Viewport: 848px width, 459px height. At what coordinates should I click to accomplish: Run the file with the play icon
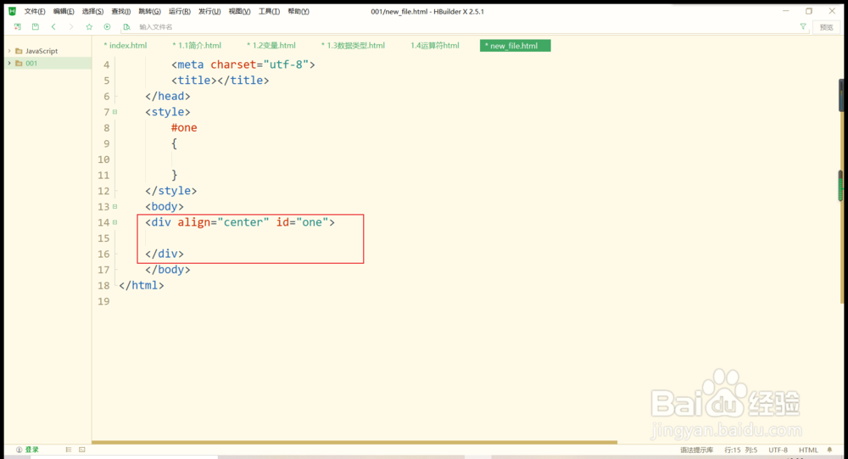click(x=107, y=26)
